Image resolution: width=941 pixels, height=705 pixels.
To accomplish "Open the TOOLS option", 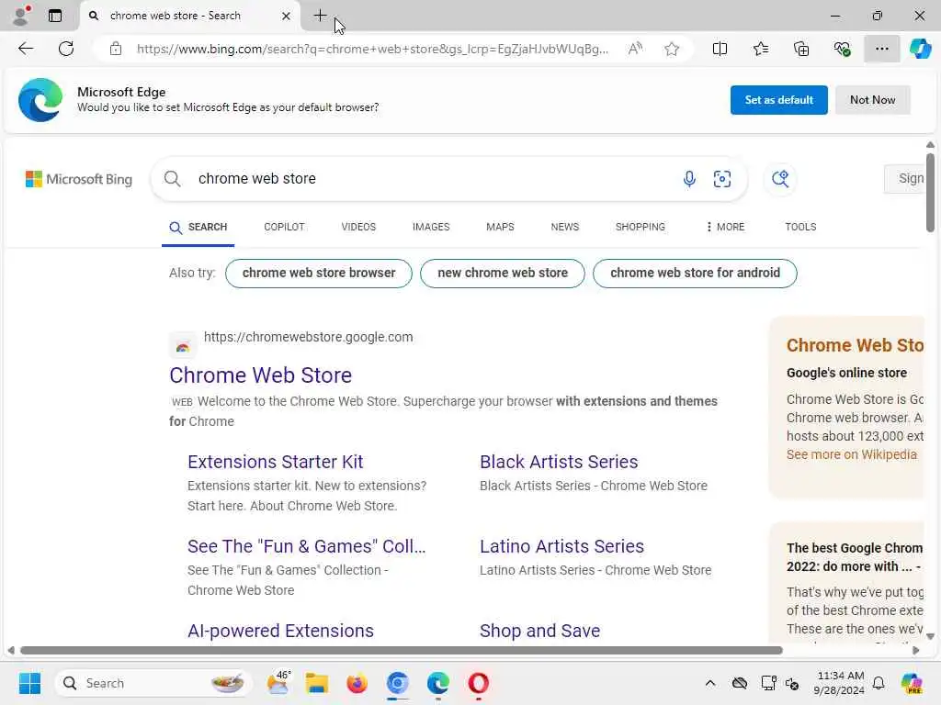I will 800,228.
